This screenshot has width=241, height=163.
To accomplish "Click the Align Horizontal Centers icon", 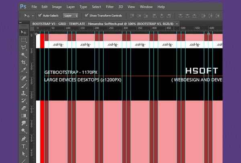I will (162, 16).
